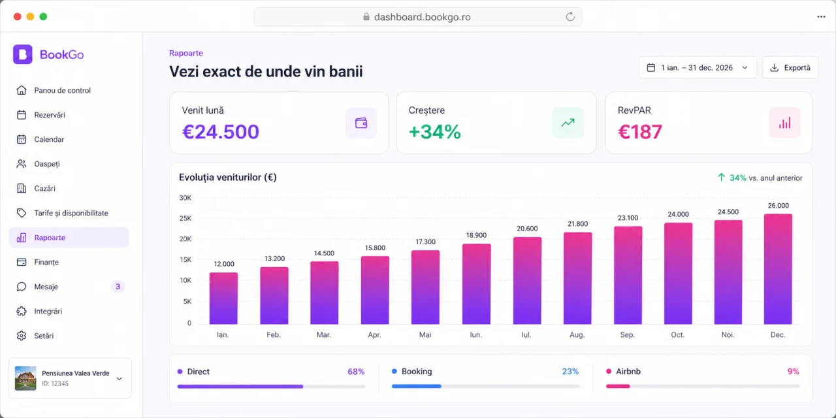
Task: Click the Oaspeți people icon
Action: (x=22, y=164)
